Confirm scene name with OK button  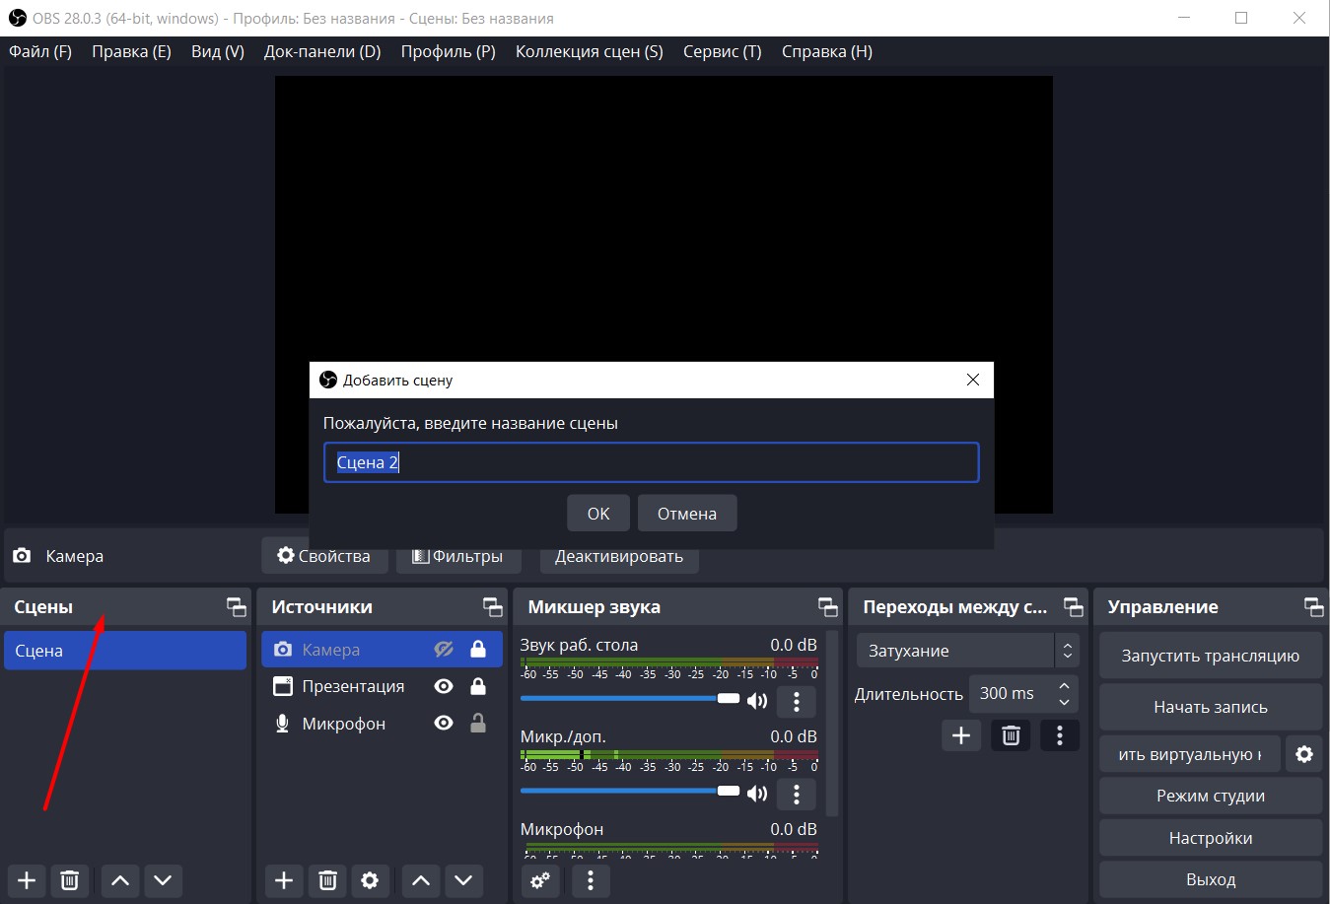point(597,514)
